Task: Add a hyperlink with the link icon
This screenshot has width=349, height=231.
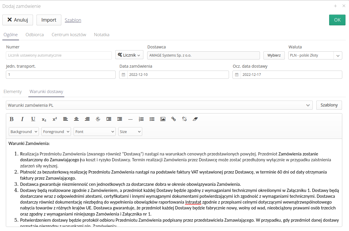Action: pos(173,119)
